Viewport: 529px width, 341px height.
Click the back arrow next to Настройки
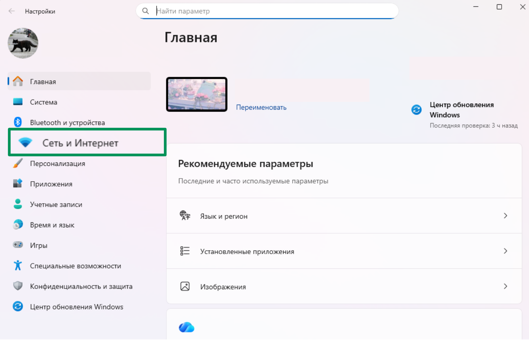[x=12, y=11]
